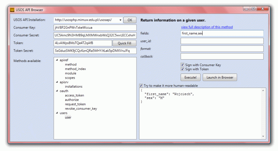Click the oauth label in tree
This screenshot has height=151, width=278.
point(64,91)
